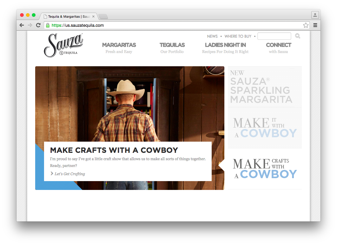Click the magnifying glass search icon
The width and height of the screenshot is (337, 245).
(x=298, y=36)
